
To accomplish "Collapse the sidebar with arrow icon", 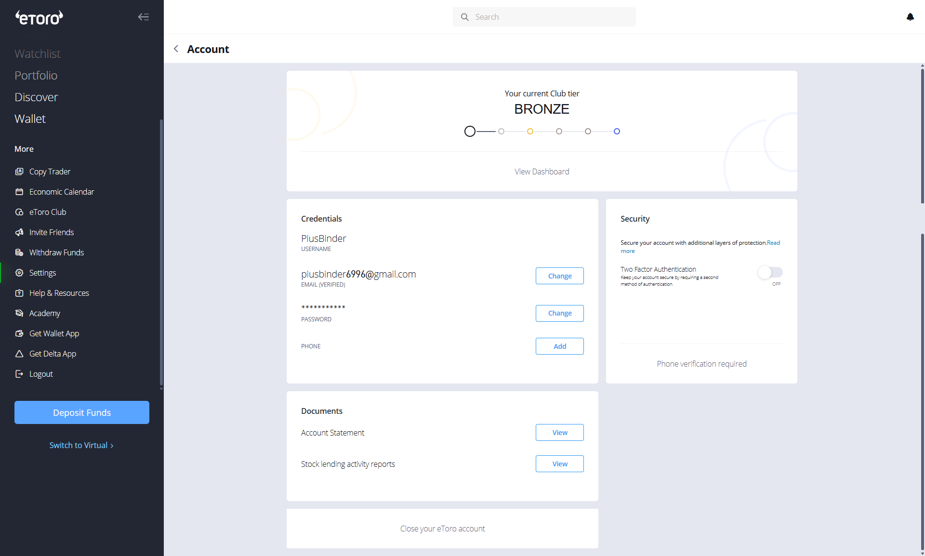I will pos(143,17).
